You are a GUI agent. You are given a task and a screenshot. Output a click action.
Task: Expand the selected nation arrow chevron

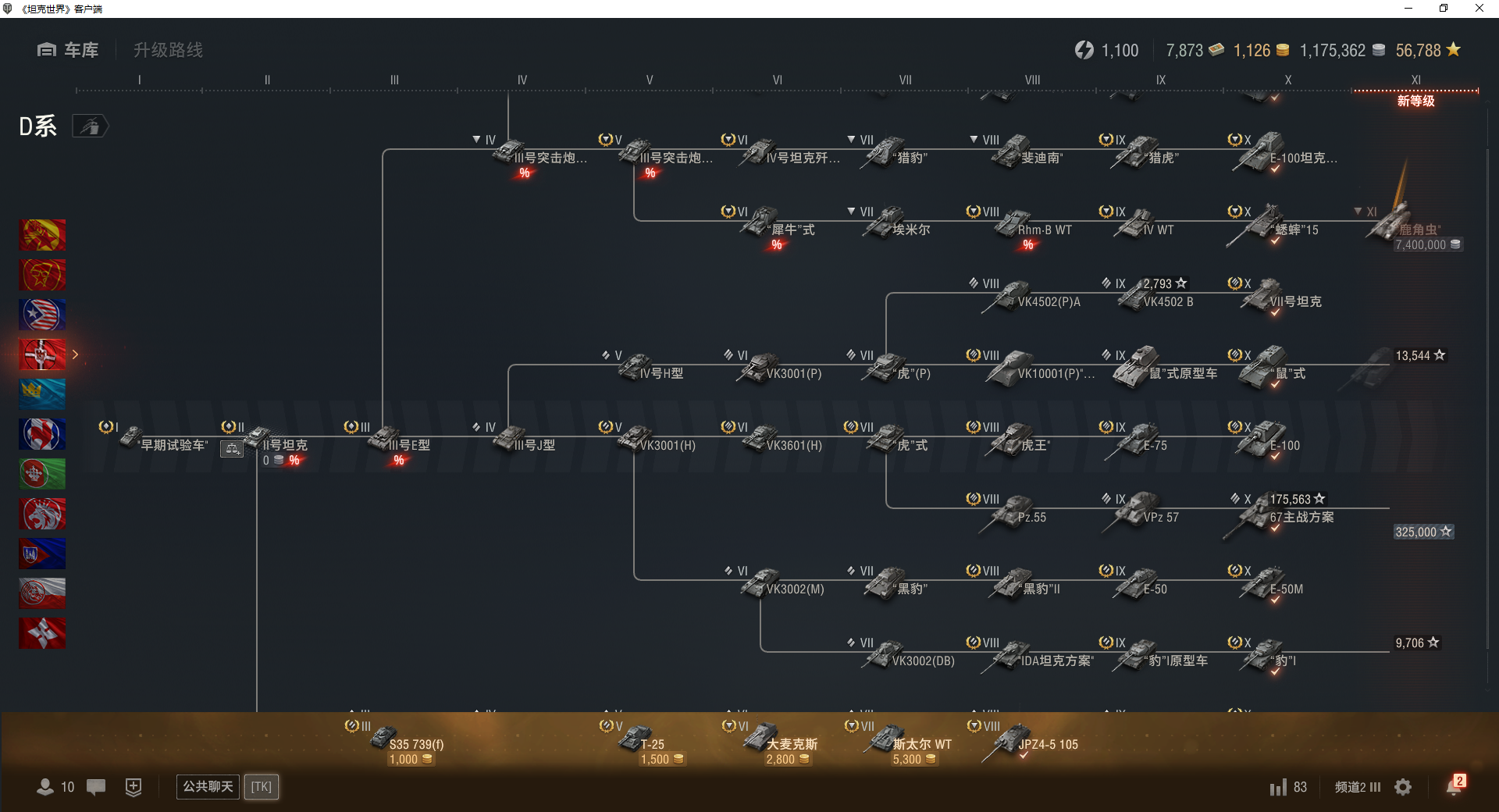(x=76, y=354)
